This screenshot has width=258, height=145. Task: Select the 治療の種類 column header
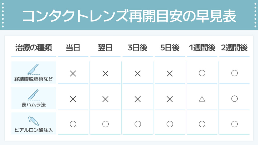coord(34,48)
